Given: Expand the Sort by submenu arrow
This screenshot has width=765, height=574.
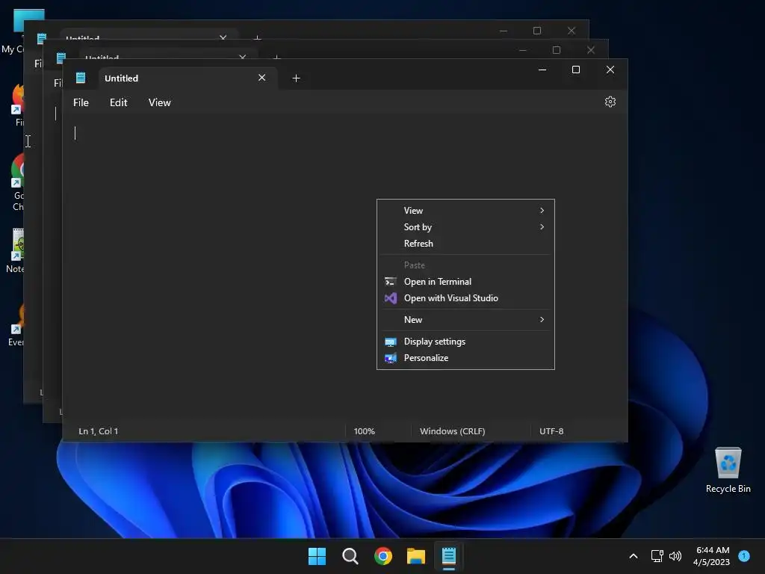Looking at the screenshot, I should pyautogui.click(x=542, y=227).
